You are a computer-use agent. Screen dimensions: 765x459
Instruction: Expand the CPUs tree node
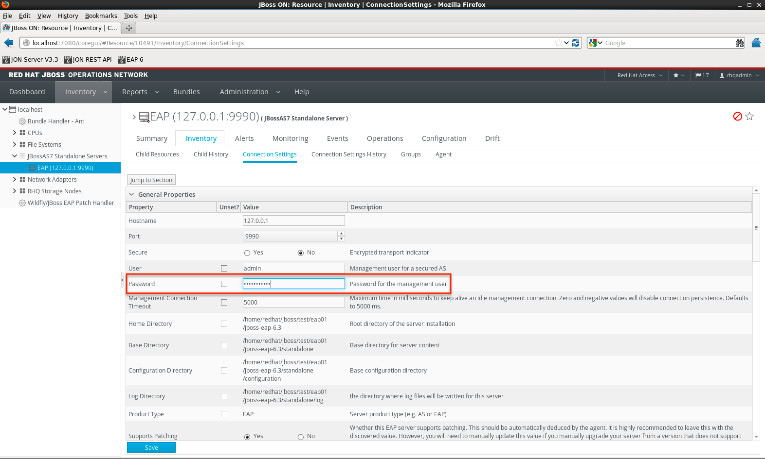[15, 133]
